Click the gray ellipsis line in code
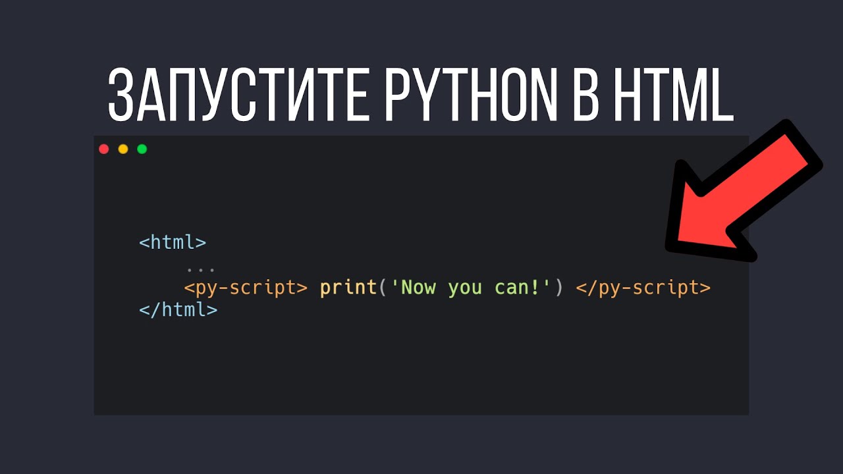This screenshot has height=474, width=843. [x=200, y=269]
